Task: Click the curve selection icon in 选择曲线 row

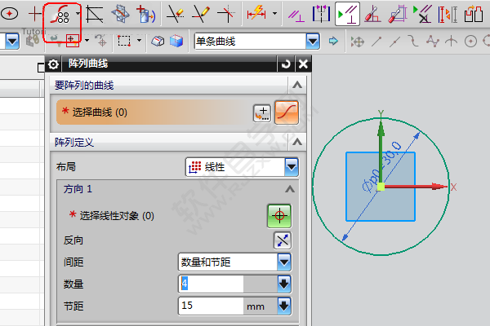Action: (x=284, y=112)
